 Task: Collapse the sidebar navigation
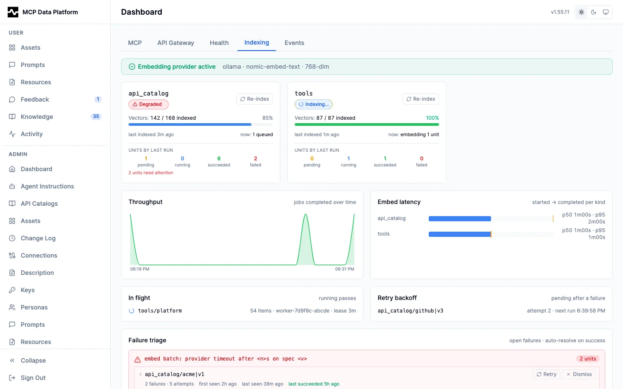55,360
